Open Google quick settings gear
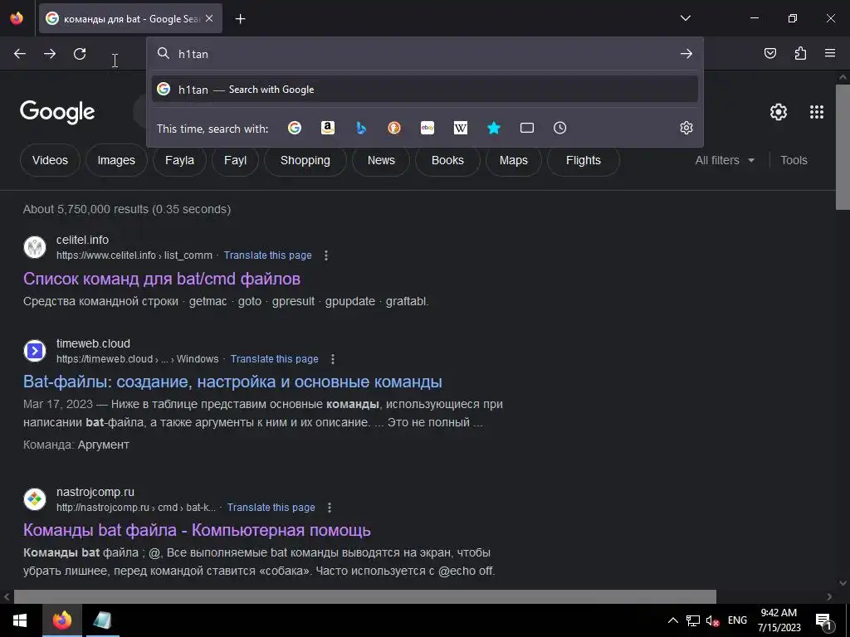This screenshot has height=637, width=850. 779,112
